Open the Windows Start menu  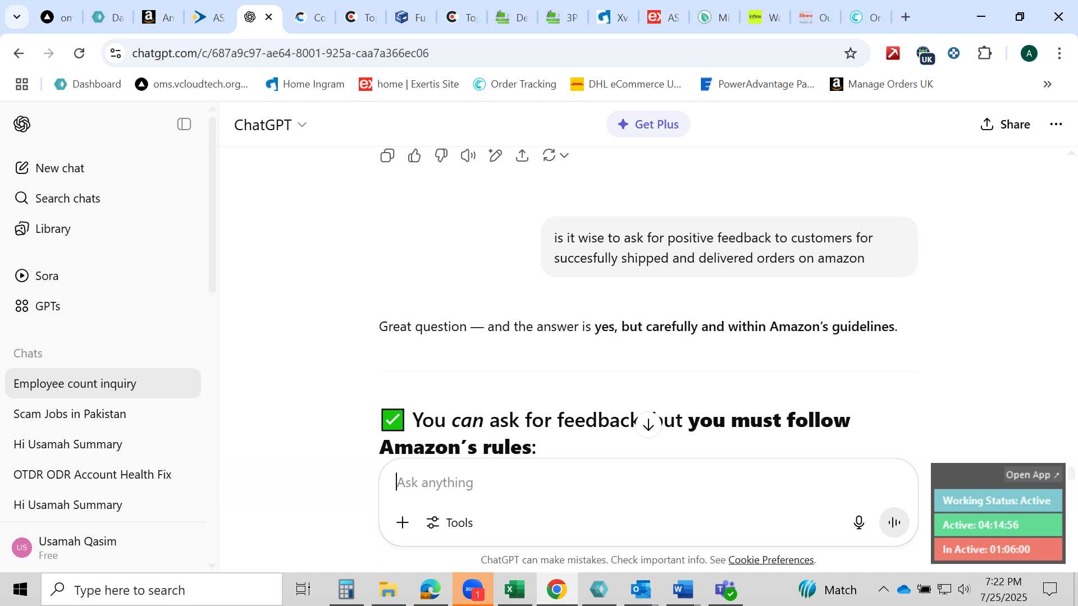(x=20, y=589)
